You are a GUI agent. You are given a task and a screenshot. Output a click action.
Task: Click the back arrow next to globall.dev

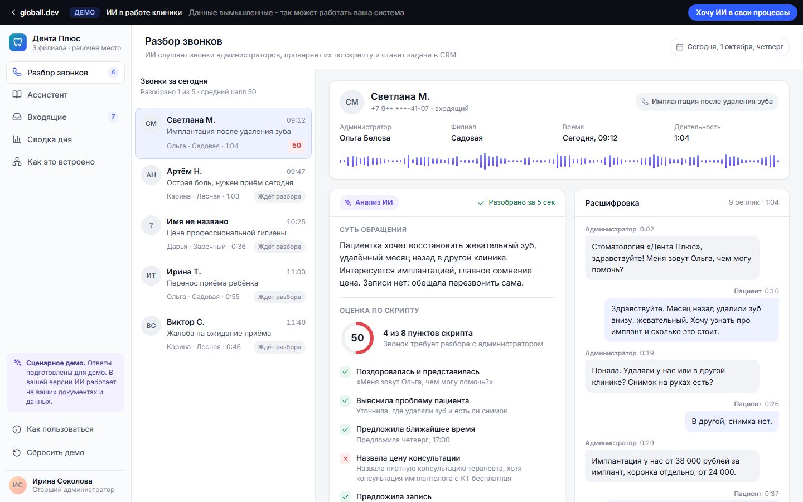(13, 12)
